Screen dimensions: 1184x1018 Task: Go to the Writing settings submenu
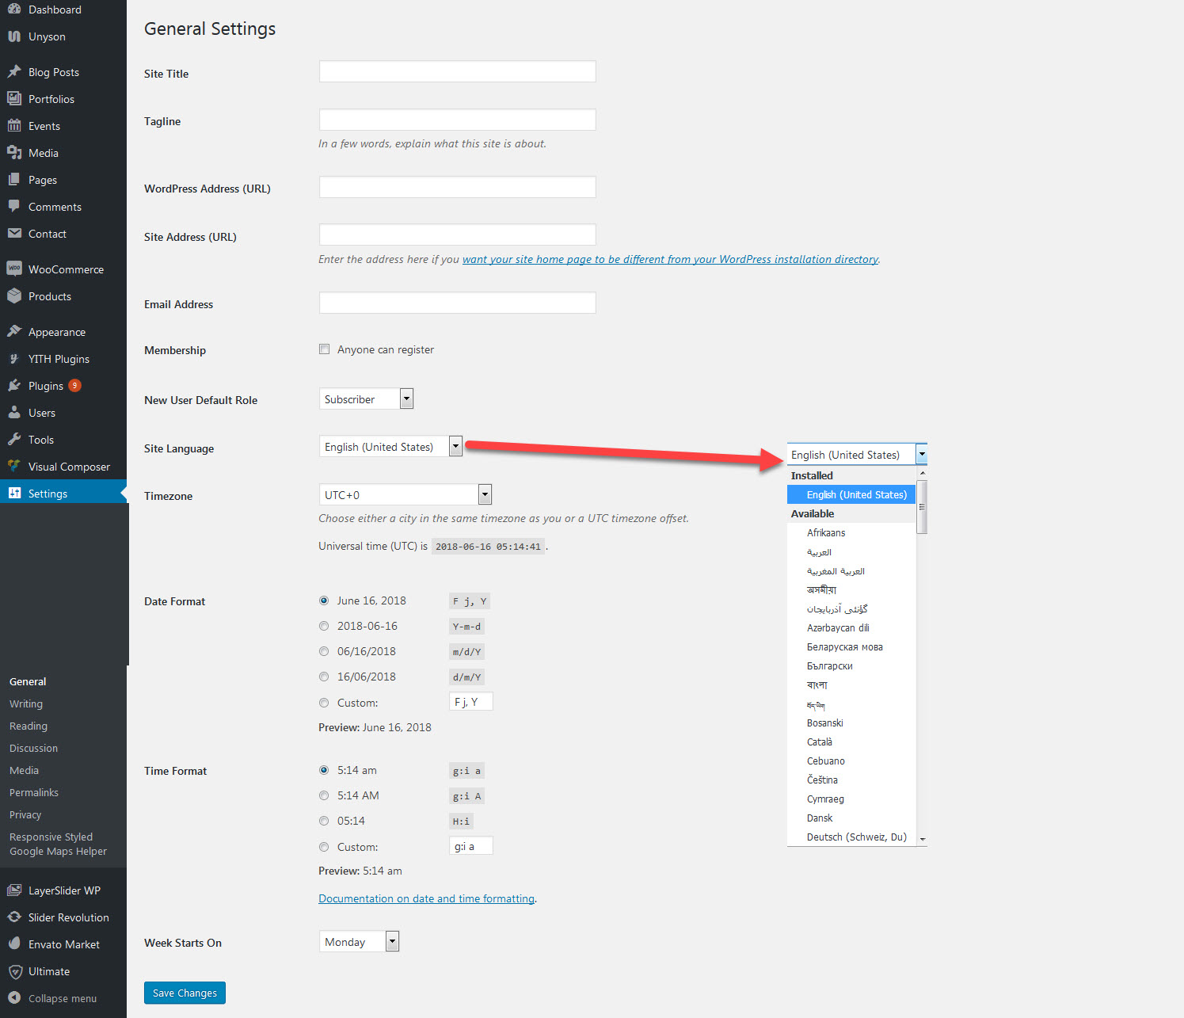click(26, 703)
